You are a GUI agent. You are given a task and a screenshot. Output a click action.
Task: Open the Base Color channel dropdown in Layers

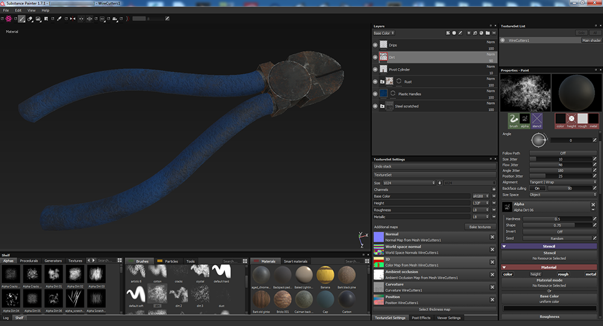click(x=384, y=33)
